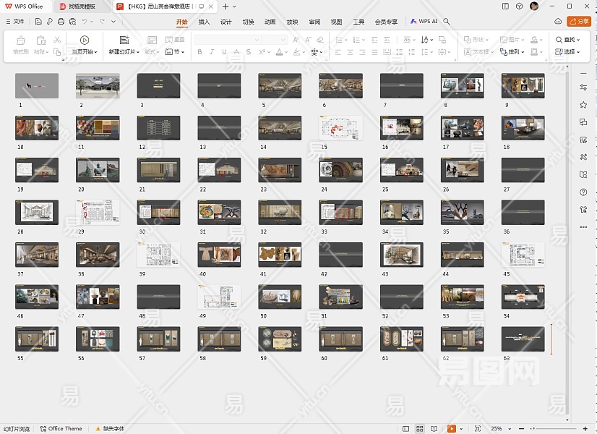
Task: Click the save icon in quick toolbar
Action: (38, 22)
